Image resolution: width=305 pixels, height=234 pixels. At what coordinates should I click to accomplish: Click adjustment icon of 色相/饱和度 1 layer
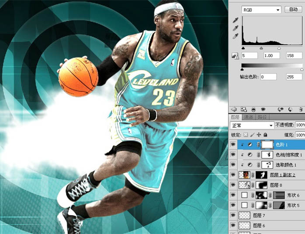point(250,155)
